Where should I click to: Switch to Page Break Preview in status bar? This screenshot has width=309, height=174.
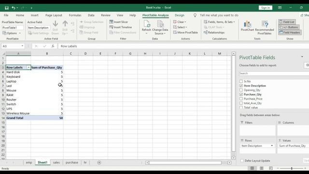pyautogui.click(x=271, y=168)
